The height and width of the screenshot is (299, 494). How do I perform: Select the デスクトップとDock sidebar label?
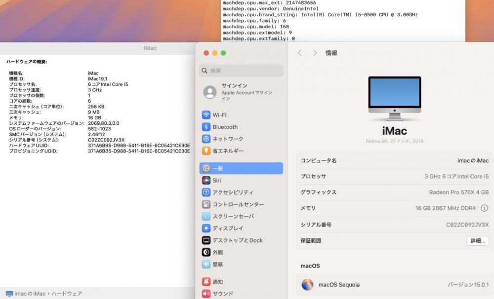coord(238,240)
